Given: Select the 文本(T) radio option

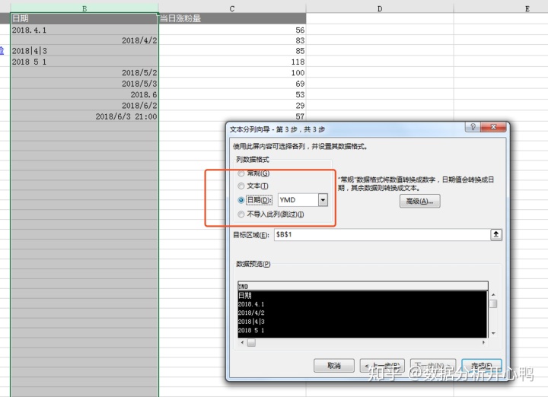Looking at the screenshot, I should (241, 186).
